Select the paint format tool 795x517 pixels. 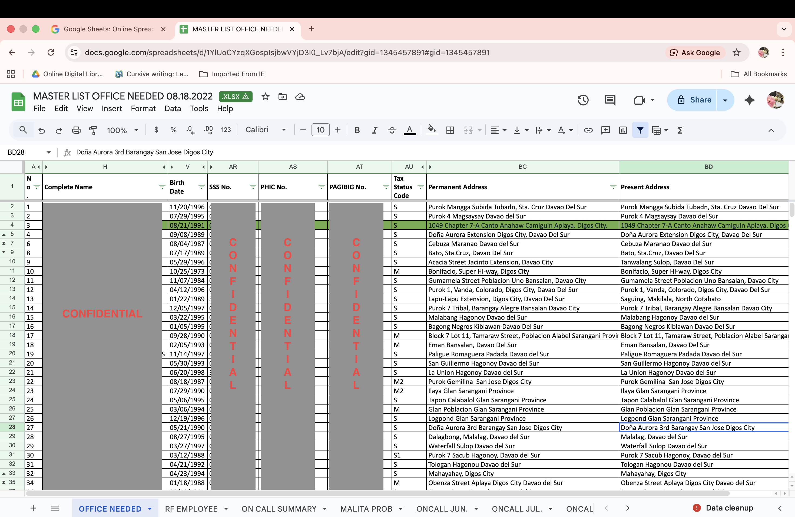(x=93, y=130)
